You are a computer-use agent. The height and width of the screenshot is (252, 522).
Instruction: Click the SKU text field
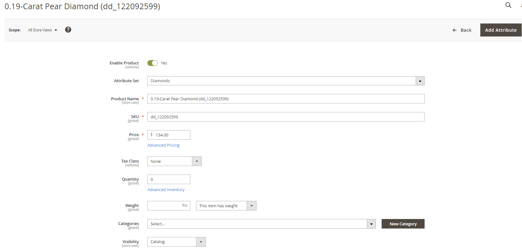click(286, 117)
